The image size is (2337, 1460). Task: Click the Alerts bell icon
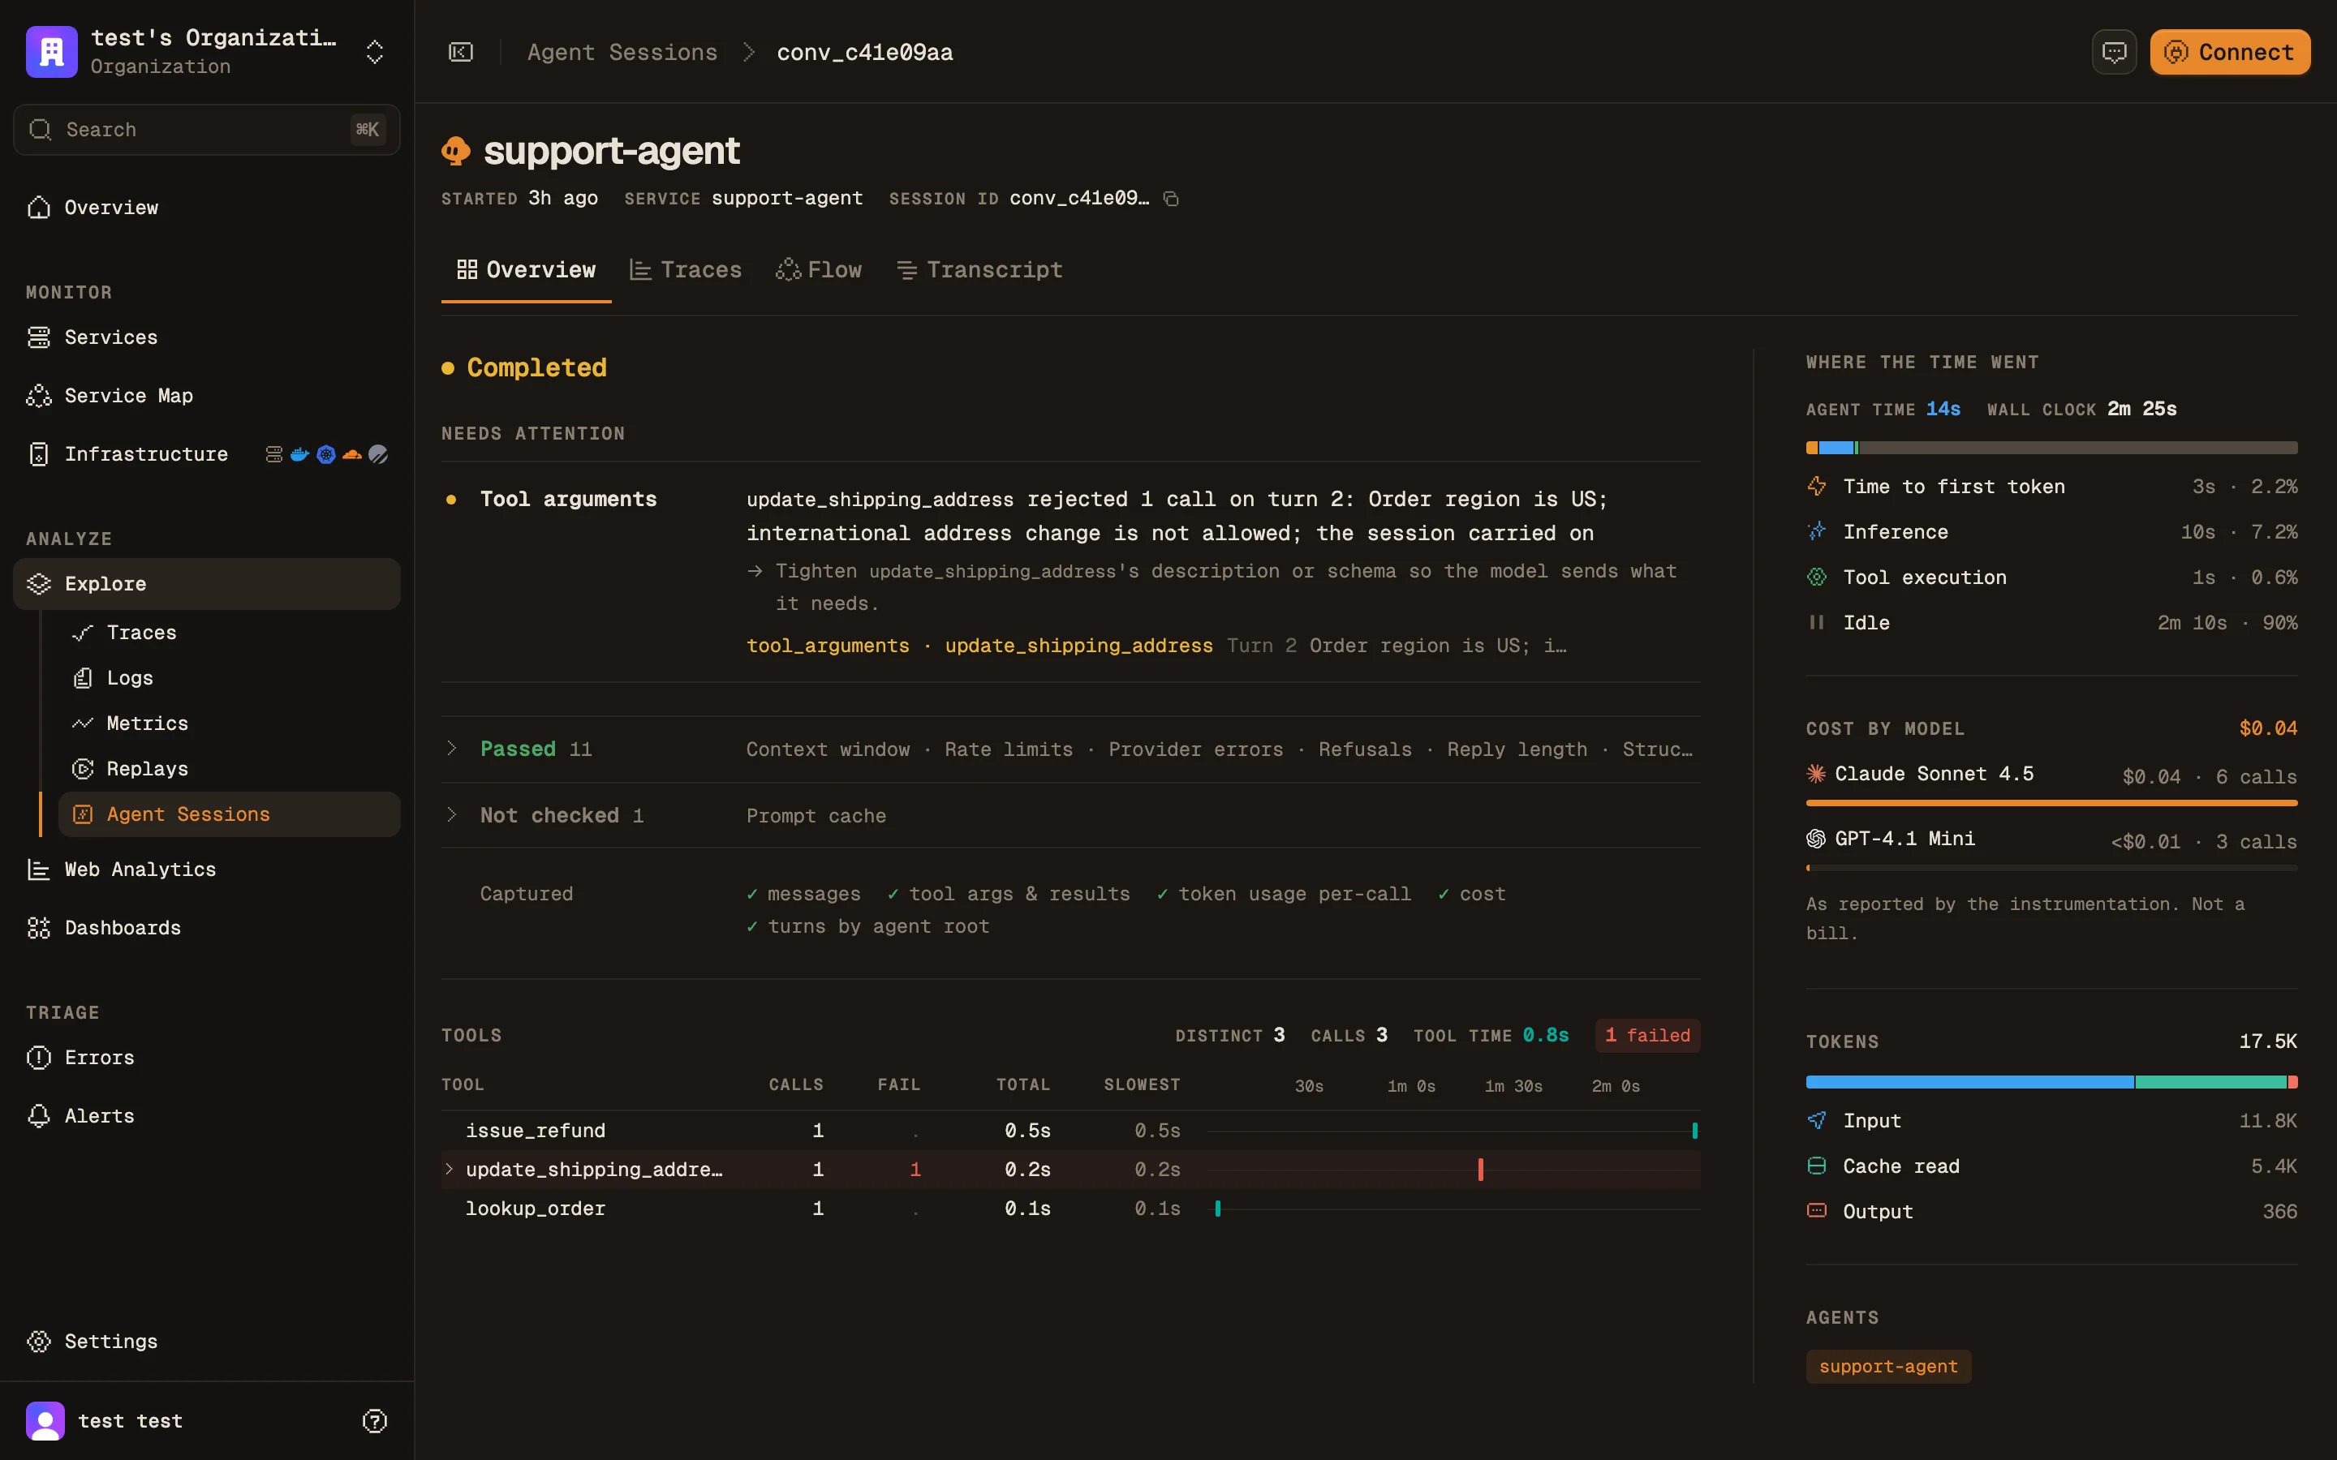pyautogui.click(x=39, y=1116)
